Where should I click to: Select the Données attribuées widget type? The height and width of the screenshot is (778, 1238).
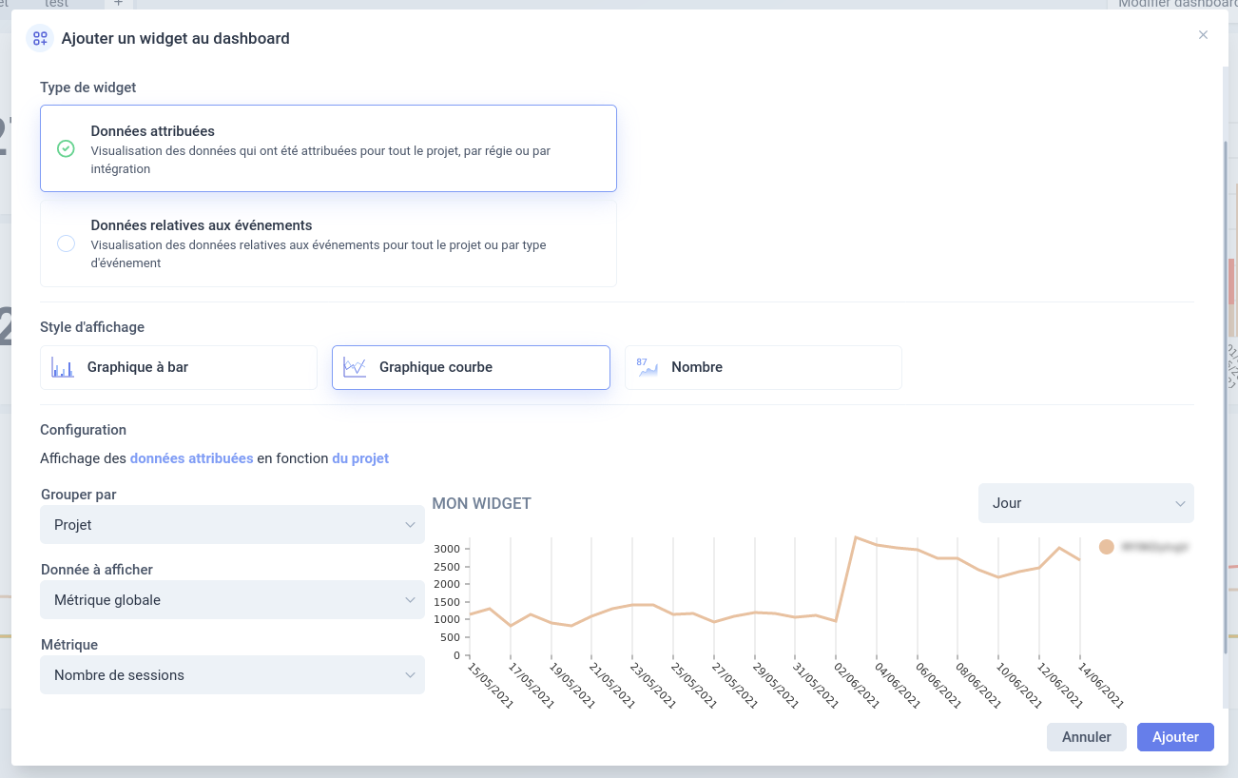[328, 148]
